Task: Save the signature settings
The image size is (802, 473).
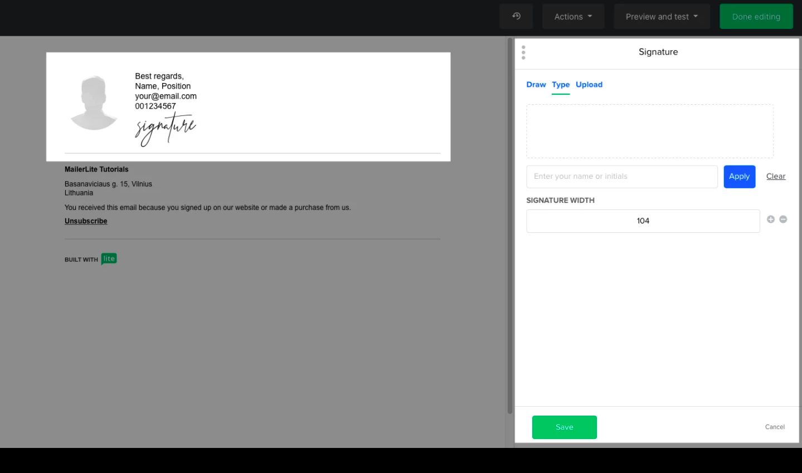Action: click(x=564, y=427)
